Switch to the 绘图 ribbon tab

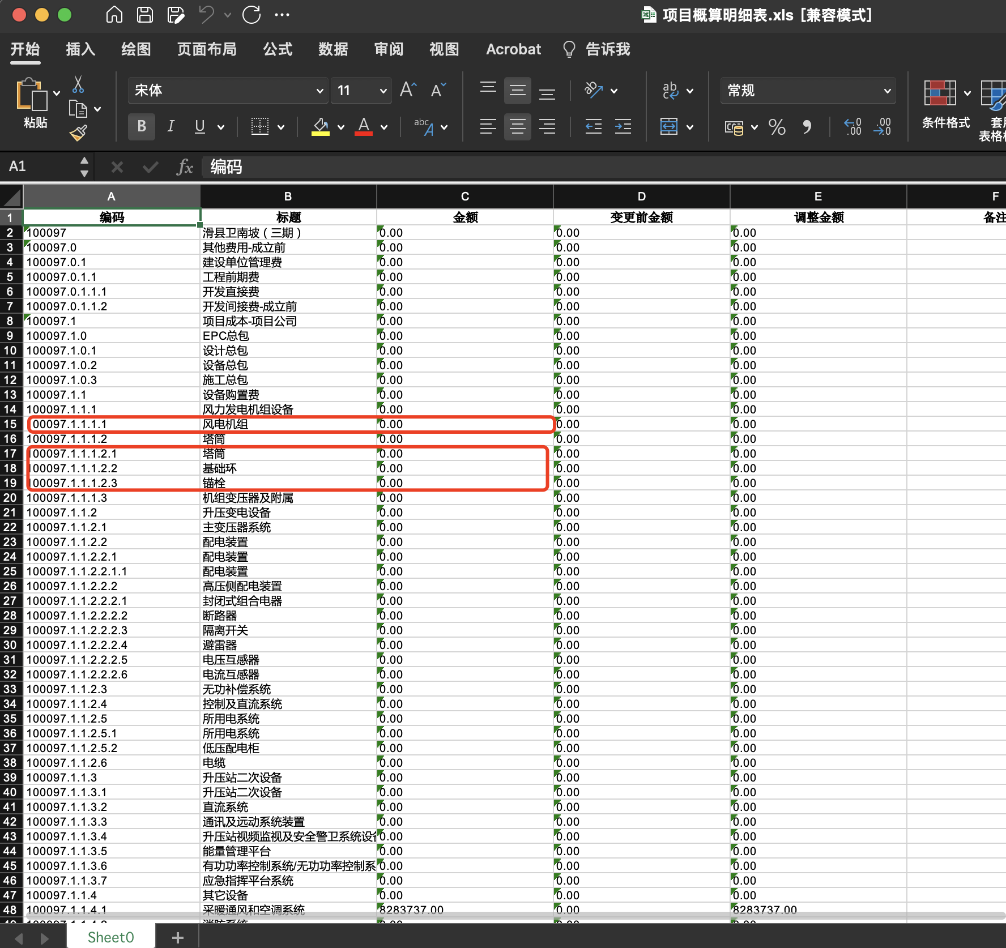(136, 49)
